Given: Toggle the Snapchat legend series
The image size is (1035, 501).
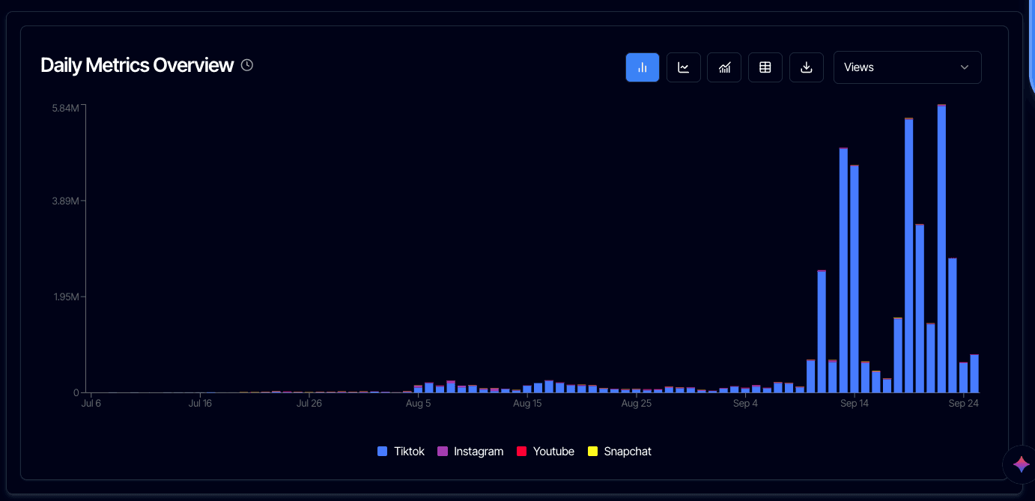Looking at the screenshot, I should pos(619,452).
